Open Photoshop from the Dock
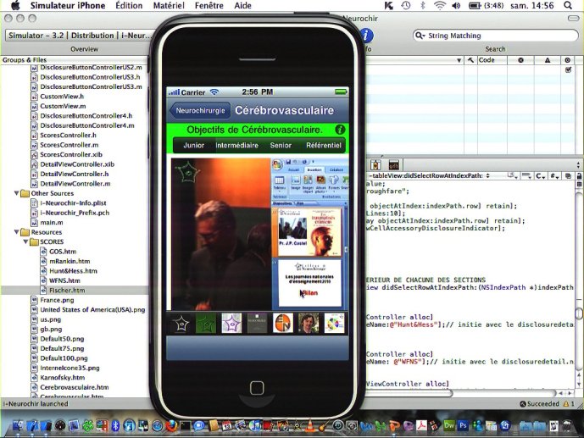The image size is (584, 438). coord(463,425)
